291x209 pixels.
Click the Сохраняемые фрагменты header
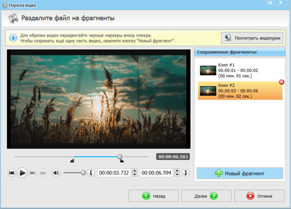pos(240,52)
